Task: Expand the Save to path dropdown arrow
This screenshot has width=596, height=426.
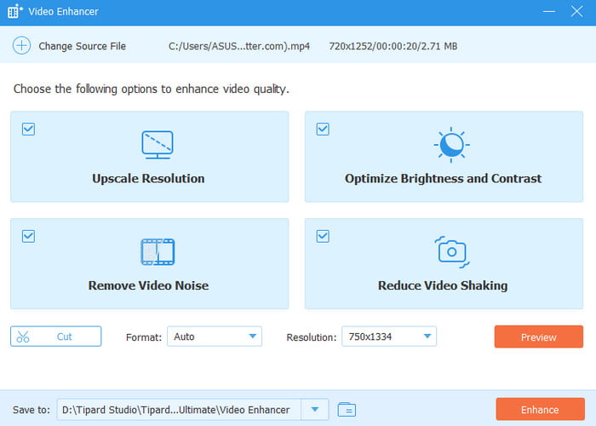Action: [x=315, y=410]
